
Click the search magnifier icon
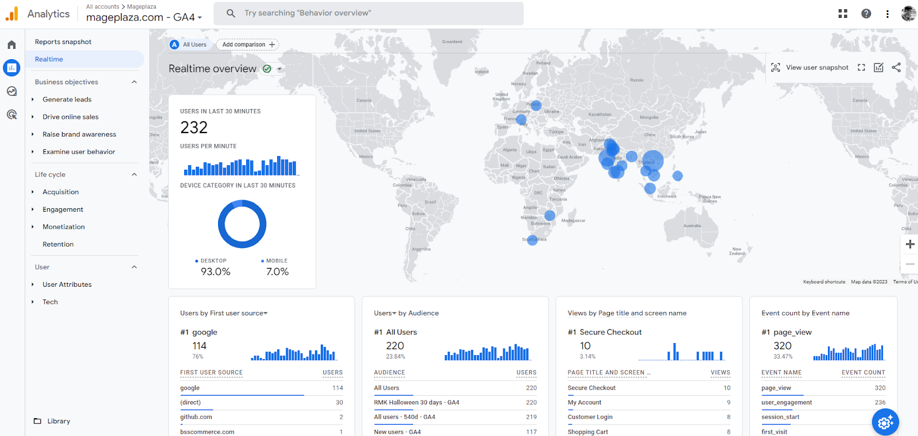pyautogui.click(x=231, y=13)
